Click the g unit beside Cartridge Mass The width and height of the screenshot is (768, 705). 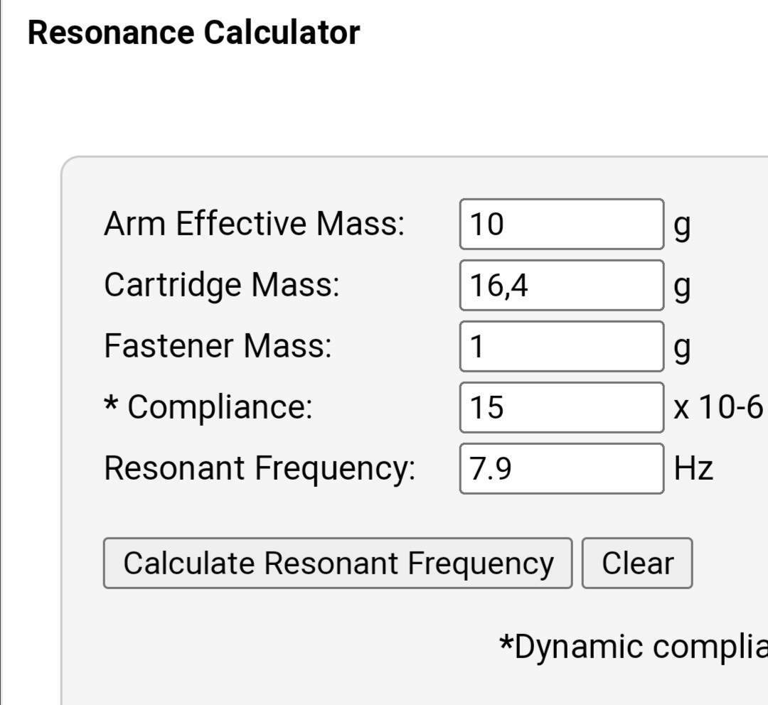click(682, 289)
